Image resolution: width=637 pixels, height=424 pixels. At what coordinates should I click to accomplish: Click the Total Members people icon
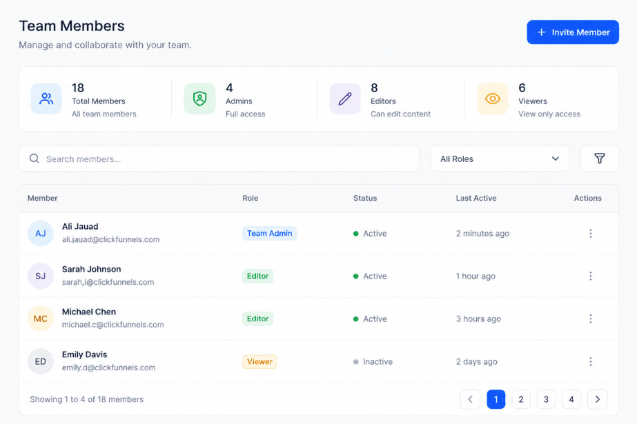pos(46,99)
